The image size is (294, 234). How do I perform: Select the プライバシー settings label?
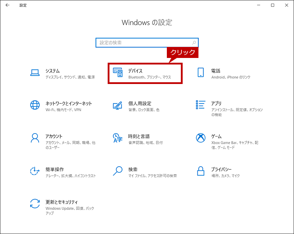[221, 169]
